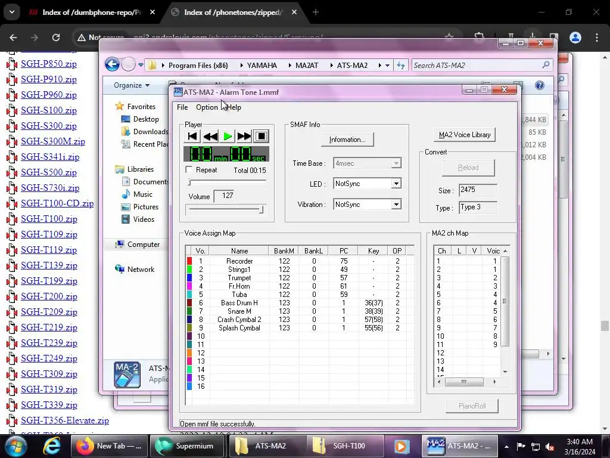Click the Windows Start button
This screenshot has width=610, height=458.
pos(16,446)
